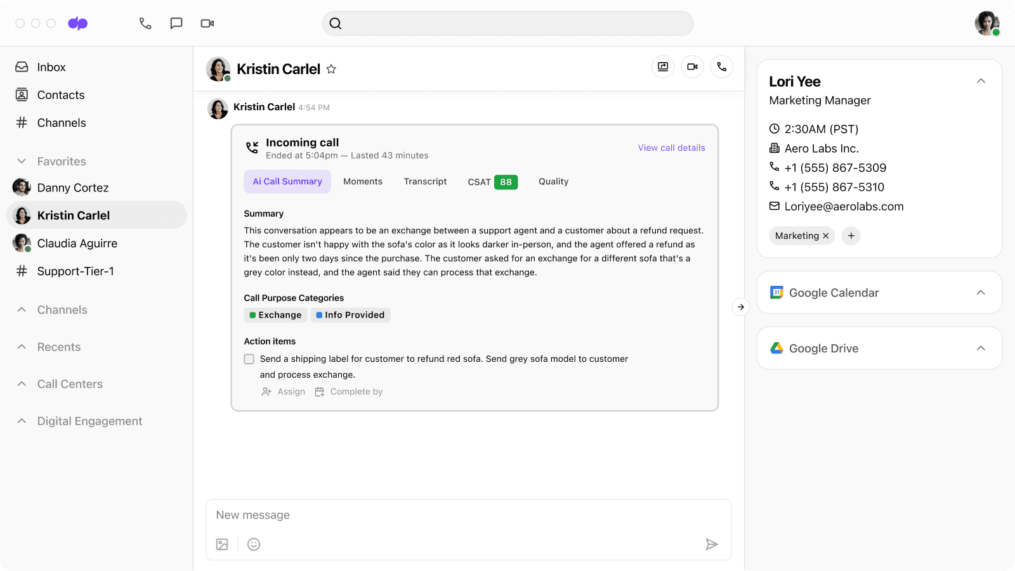Click the View call details link
Viewport: 1015px width, 571px height.
point(671,148)
